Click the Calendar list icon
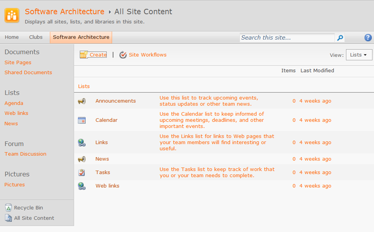 82,120
